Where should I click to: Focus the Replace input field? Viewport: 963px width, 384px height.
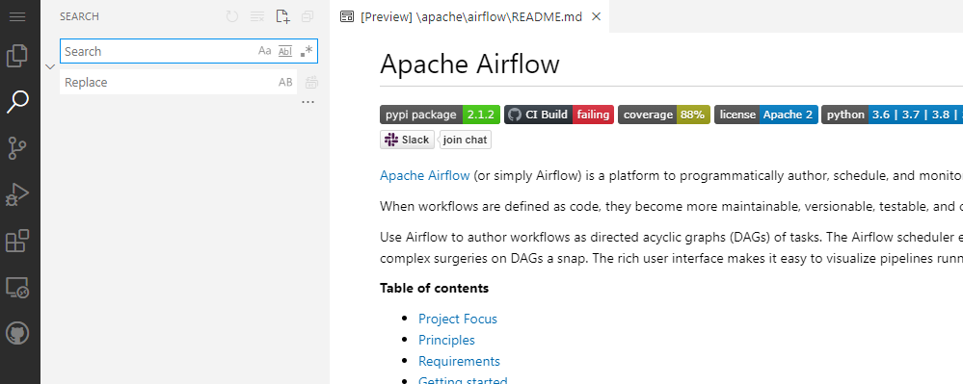click(x=178, y=82)
